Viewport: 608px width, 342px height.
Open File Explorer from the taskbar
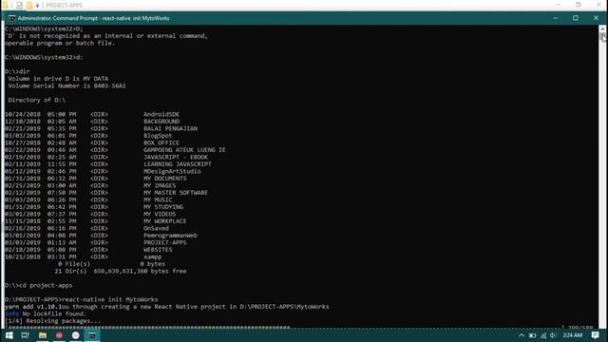42,335
